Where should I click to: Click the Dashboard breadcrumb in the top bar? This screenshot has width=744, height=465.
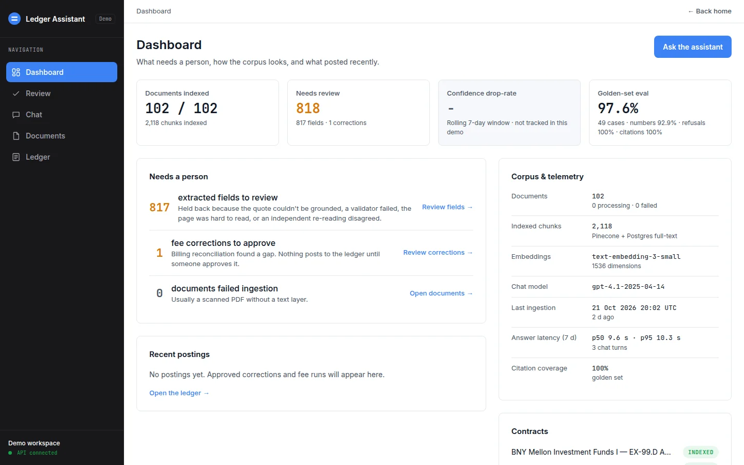(153, 11)
